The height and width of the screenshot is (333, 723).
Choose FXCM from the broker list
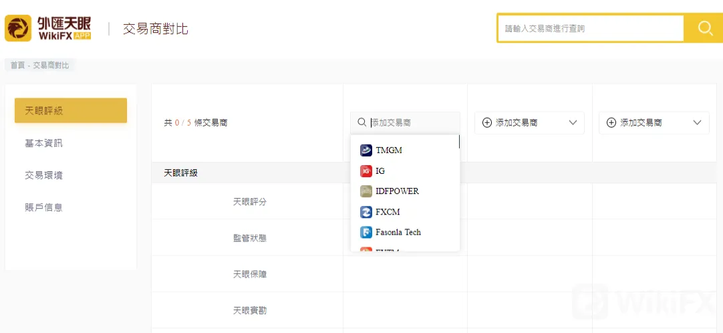pyautogui.click(x=405, y=212)
